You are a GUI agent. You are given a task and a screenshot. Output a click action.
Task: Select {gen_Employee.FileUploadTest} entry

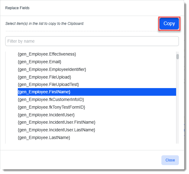tap(48, 84)
